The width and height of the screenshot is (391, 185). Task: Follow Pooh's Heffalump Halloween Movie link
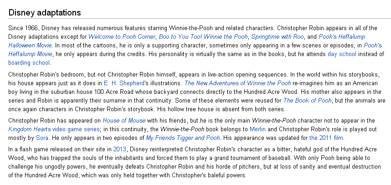tap(342, 37)
